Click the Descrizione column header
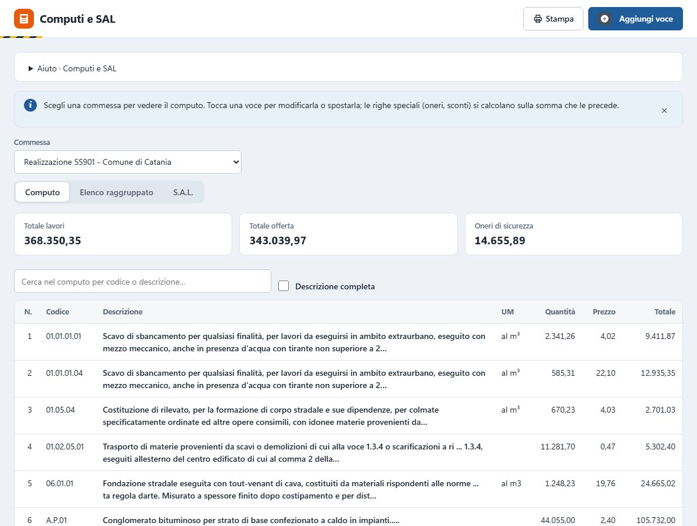Image resolution: width=697 pixels, height=526 pixels. (x=123, y=312)
